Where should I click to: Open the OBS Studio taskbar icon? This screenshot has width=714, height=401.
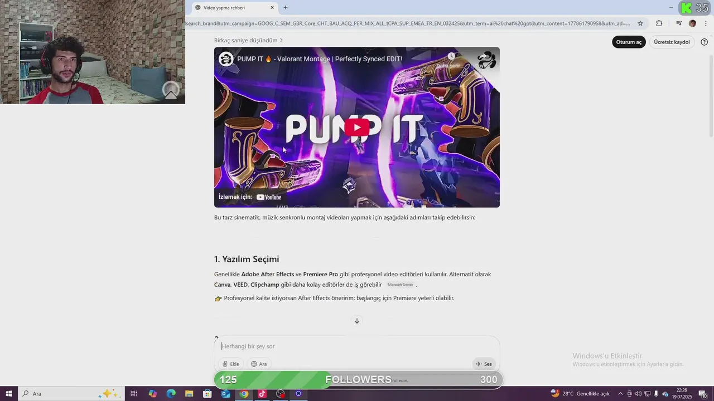point(280,394)
